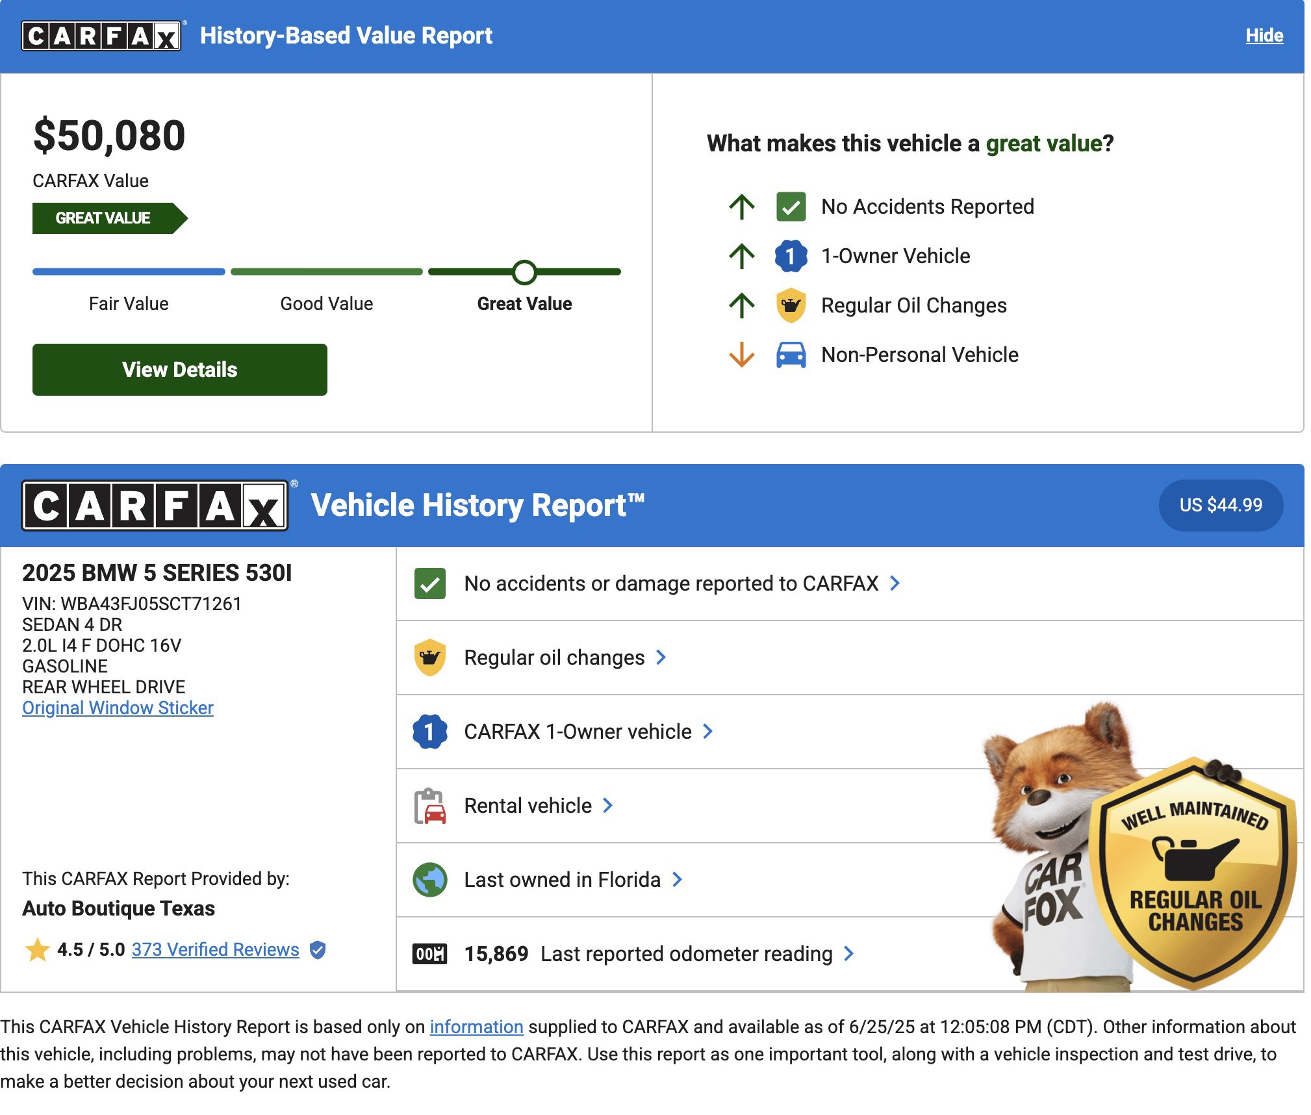Click green up arrow next to Regular Oil Changes
The height and width of the screenshot is (1115, 1311).
741,305
